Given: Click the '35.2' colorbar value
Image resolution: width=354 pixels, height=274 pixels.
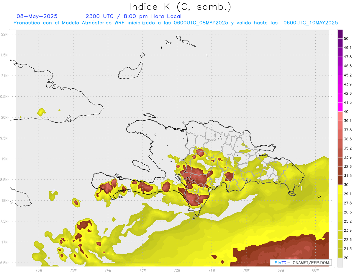Looking at the screenshot, I should click(x=348, y=148).
